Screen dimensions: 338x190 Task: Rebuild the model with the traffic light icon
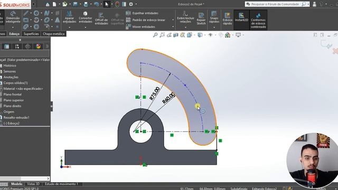[x=117, y=4]
